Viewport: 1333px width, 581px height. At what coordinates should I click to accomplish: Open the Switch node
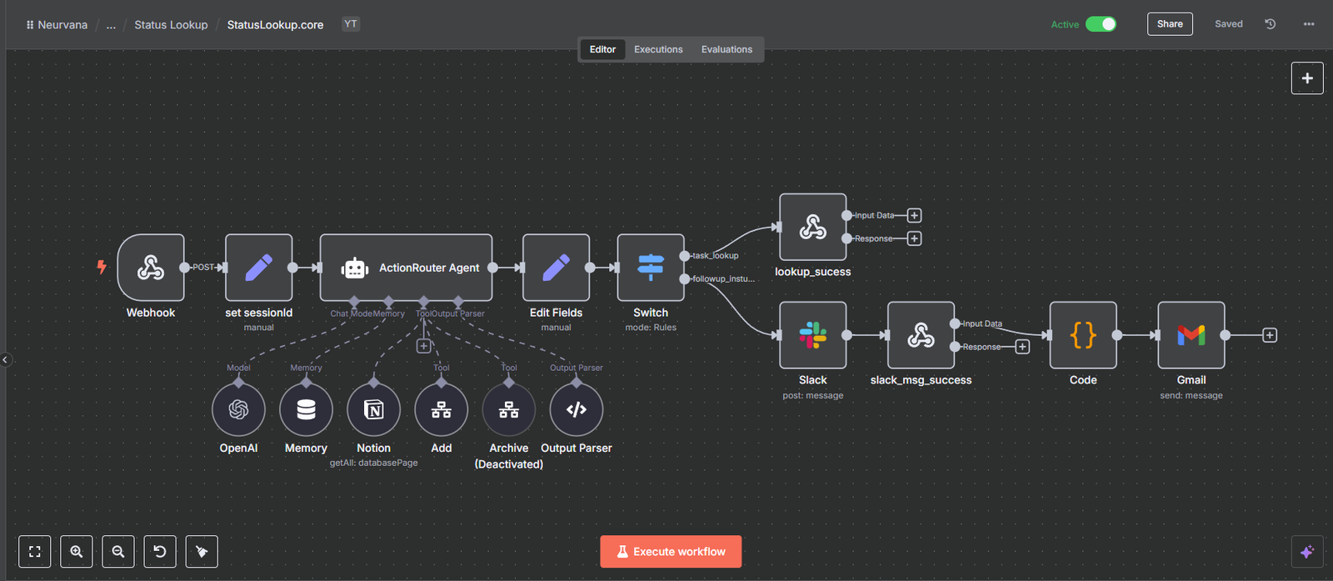point(651,268)
